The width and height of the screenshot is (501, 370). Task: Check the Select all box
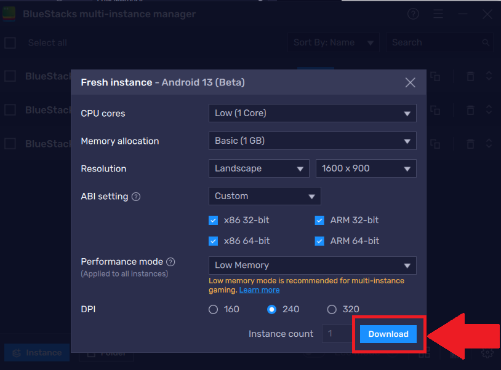point(9,42)
